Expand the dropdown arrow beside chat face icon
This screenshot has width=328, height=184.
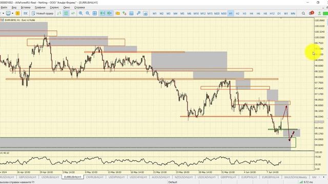pos(12,13)
